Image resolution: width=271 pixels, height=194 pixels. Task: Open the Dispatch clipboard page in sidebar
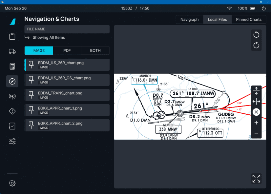click(x=12, y=36)
